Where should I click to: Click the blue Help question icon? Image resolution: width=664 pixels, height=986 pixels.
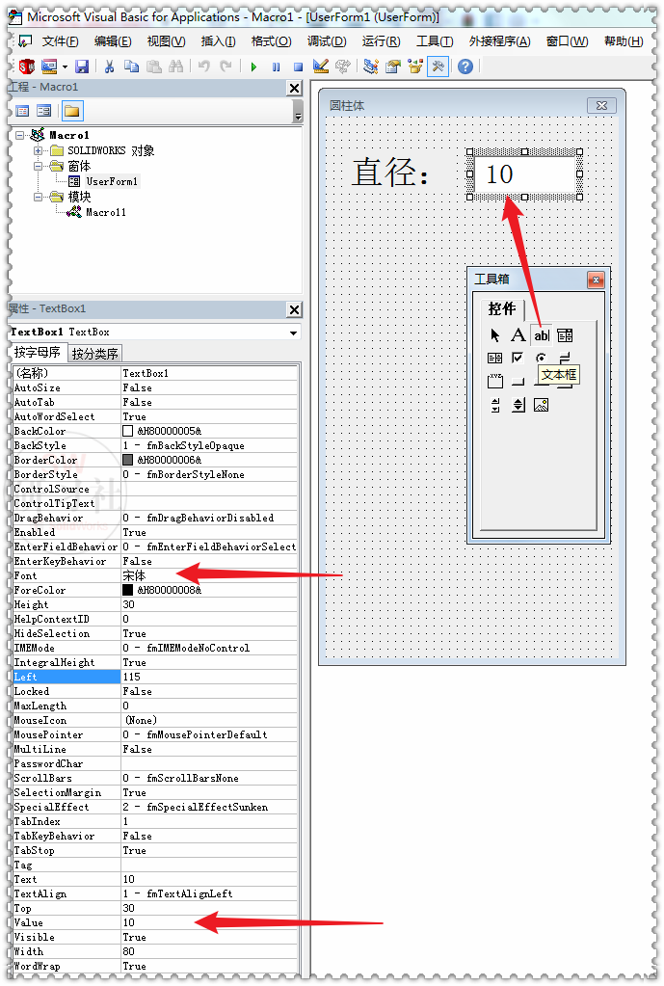pos(465,67)
